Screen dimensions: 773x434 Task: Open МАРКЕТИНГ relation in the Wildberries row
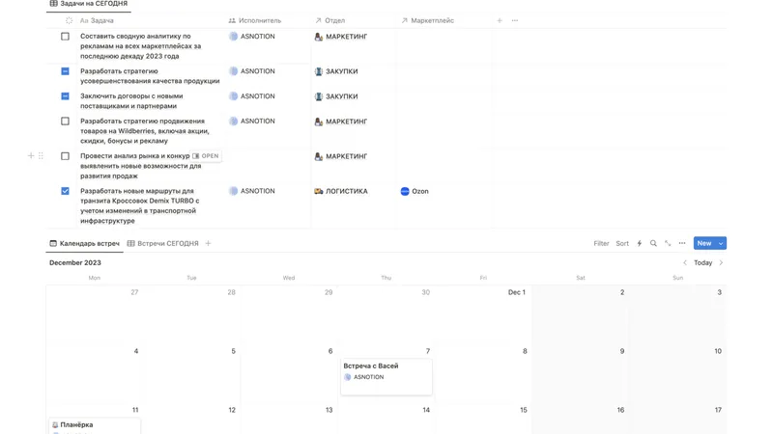(x=341, y=122)
